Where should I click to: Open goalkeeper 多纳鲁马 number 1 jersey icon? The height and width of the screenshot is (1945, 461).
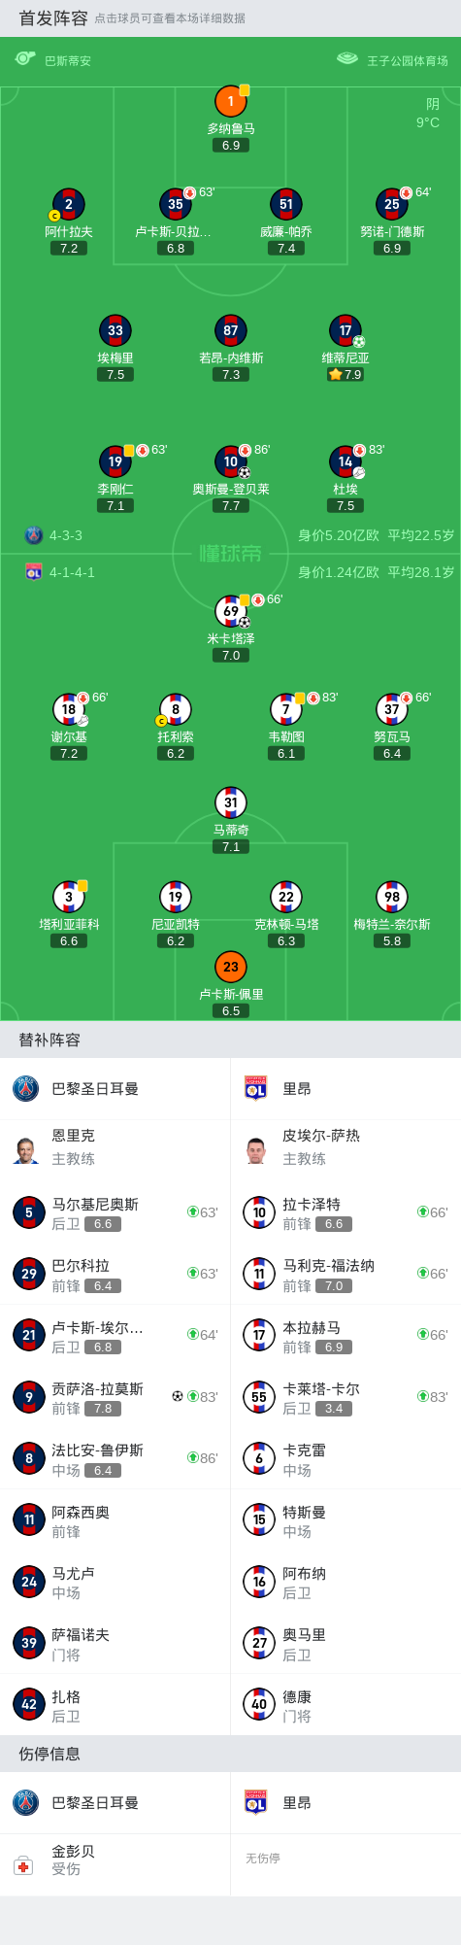(230, 101)
